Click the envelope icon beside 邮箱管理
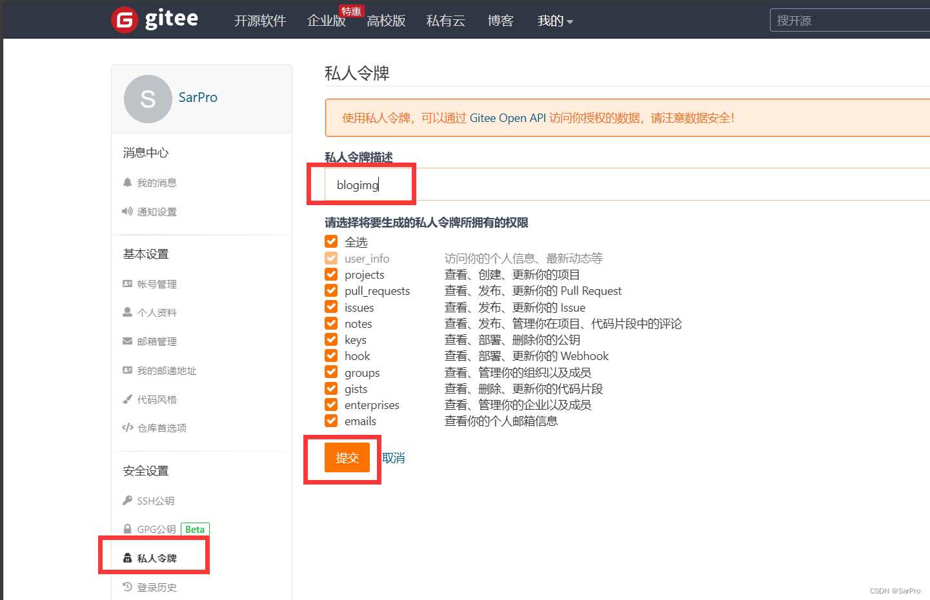Viewport: 930px width, 600px height. 128,341
